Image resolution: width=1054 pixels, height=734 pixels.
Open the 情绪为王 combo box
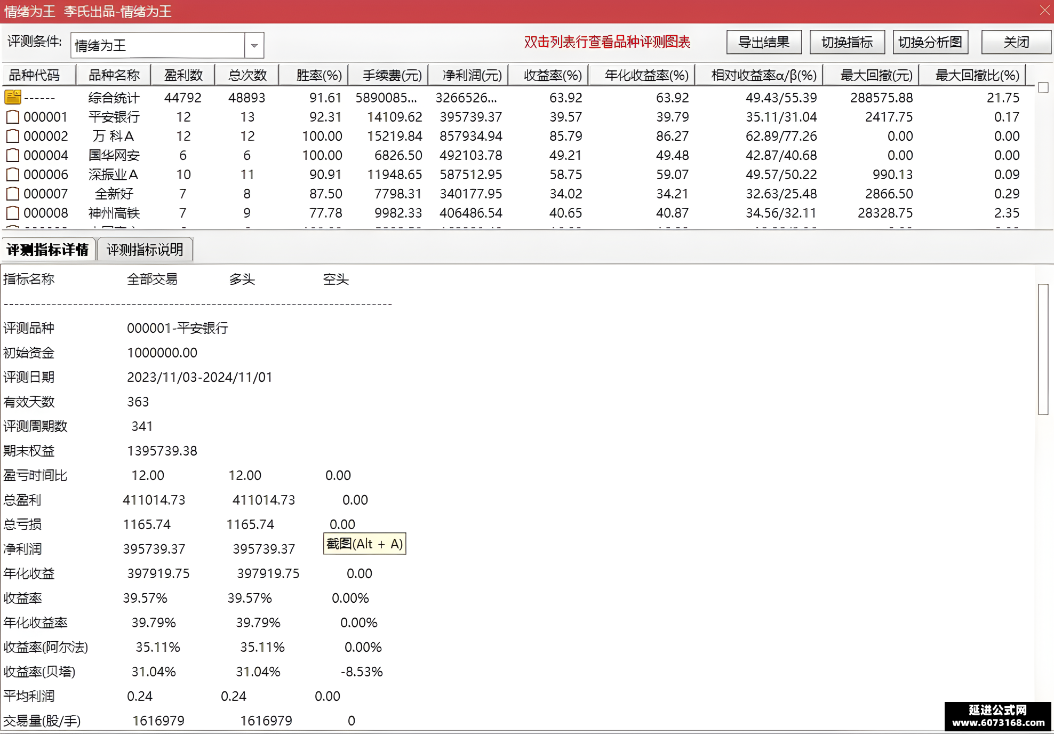(167, 45)
